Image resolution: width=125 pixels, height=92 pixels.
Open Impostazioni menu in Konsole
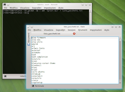click(50, 8)
